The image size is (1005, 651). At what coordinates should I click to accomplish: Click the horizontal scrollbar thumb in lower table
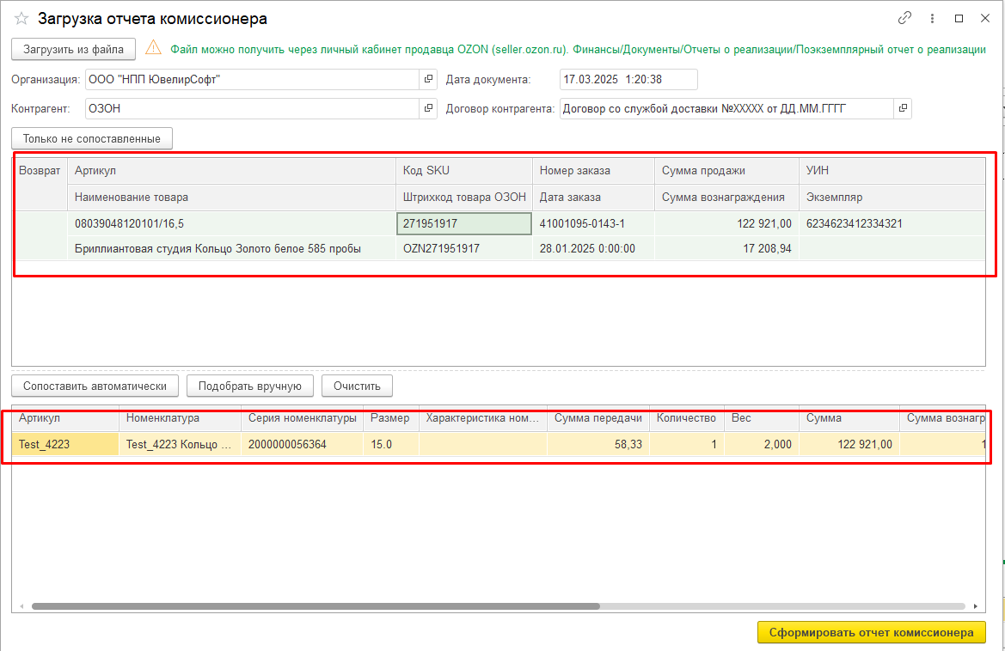tap(316, 606)
